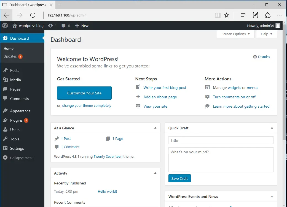Image resolution: width=287 pixels, height=207 pixels.
Task: Collapse the Quick Draft panel
Action: click(272, 128)
